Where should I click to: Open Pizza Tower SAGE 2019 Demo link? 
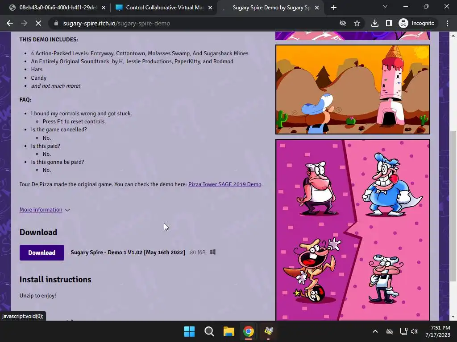[225, 184]
